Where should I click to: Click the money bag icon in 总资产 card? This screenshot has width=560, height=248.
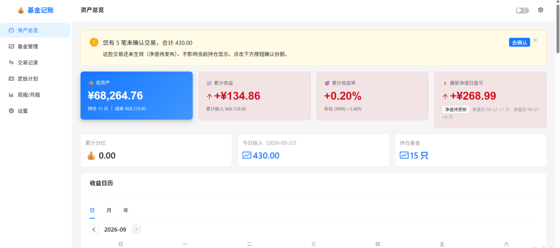tap(91, 83)
